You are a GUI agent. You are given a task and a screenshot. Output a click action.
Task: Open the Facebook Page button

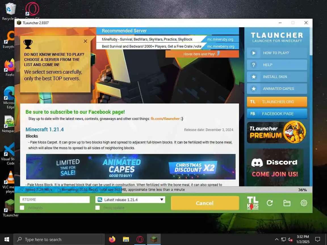click(x=277, y=113)
